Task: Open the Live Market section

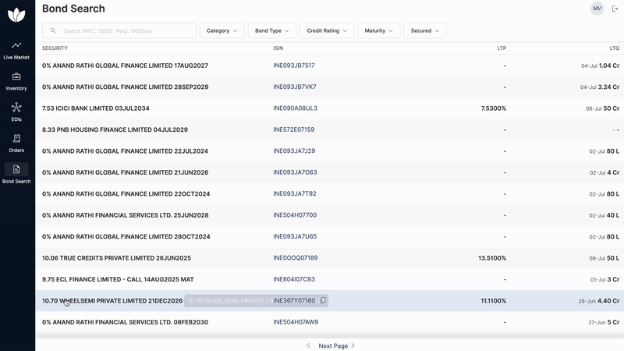Action: click(16, 51)
